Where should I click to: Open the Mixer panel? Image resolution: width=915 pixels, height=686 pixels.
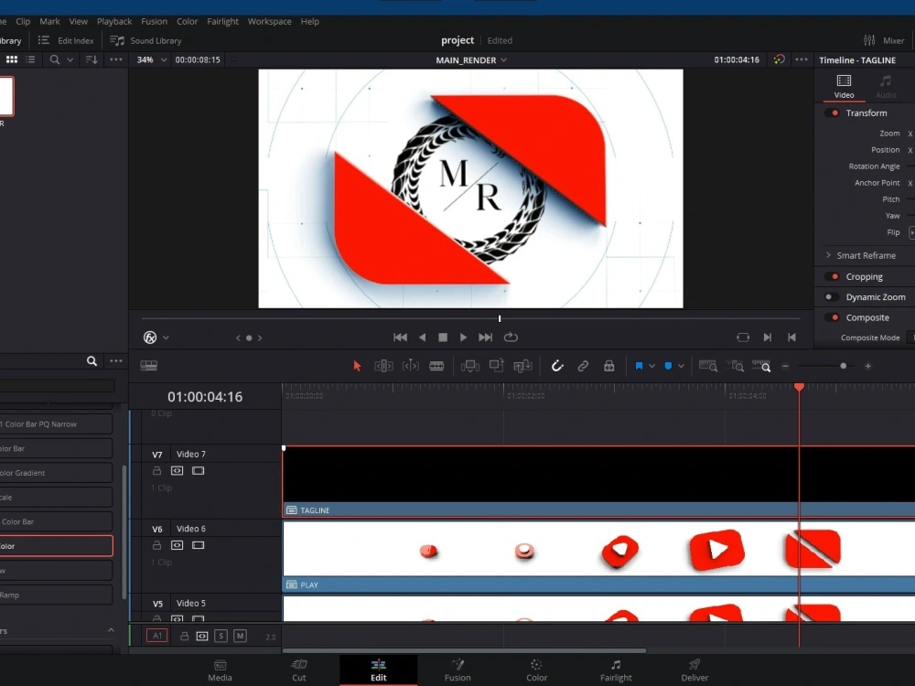click(x=884, y=40)
